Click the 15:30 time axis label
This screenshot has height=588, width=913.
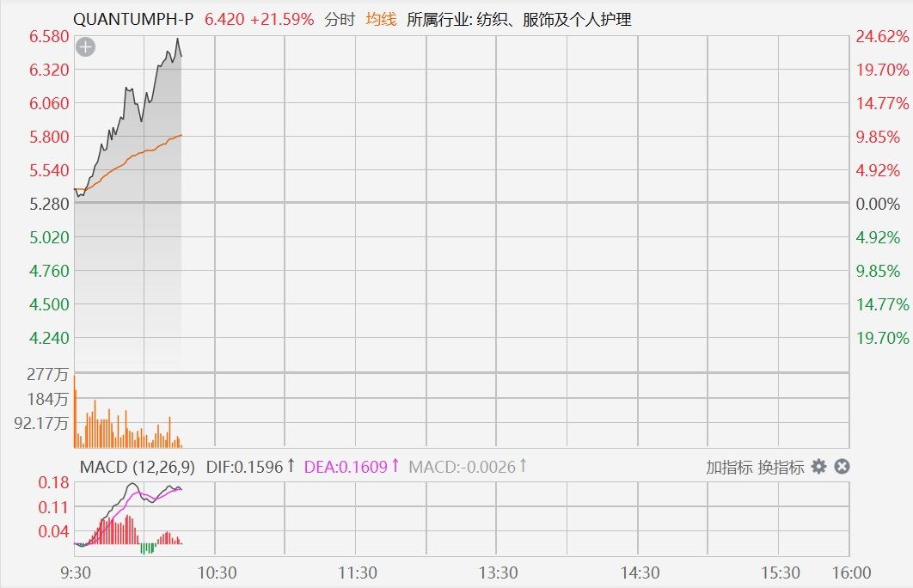(x=781, y=573)
